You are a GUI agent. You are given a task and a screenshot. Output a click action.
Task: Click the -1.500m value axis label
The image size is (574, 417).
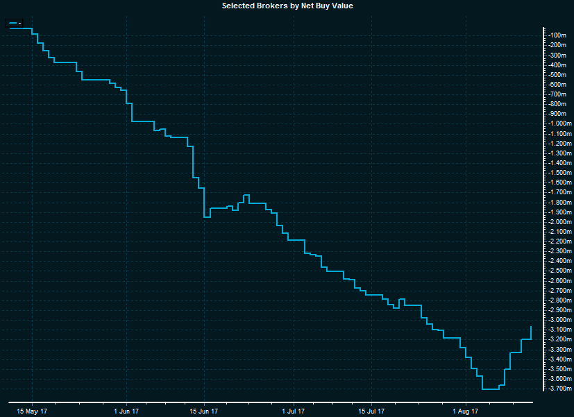click(559, 173)
